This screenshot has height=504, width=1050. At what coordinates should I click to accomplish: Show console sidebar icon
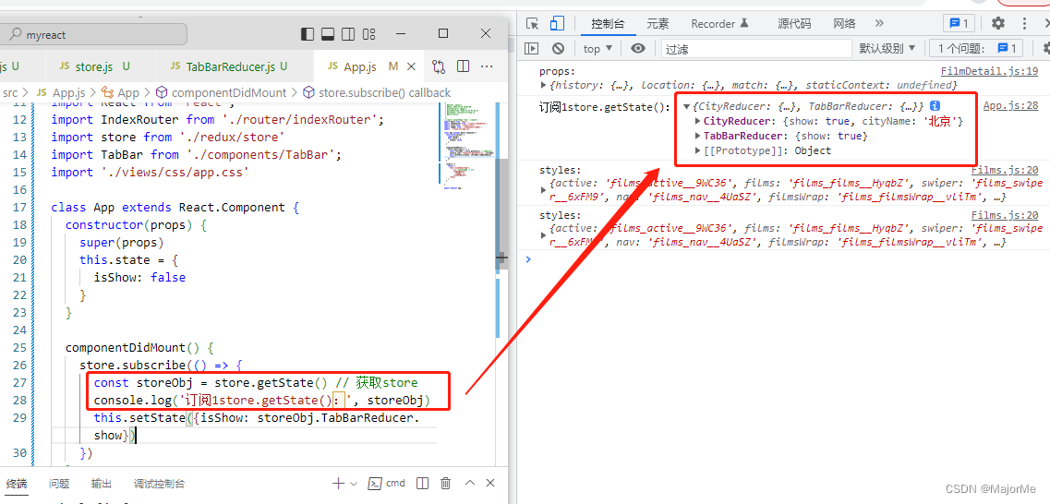pyautogui.click(x=531, y=48)
